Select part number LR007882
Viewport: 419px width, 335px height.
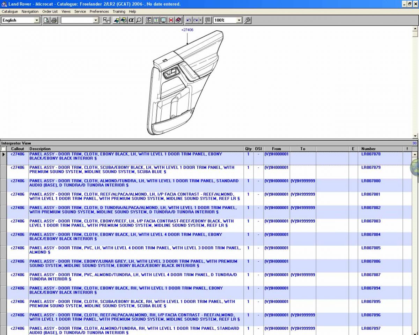[371, 208]
